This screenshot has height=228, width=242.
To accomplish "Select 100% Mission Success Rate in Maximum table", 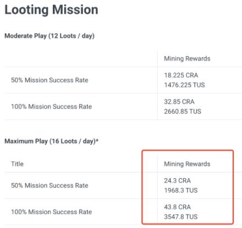I will tap(52, 212).
